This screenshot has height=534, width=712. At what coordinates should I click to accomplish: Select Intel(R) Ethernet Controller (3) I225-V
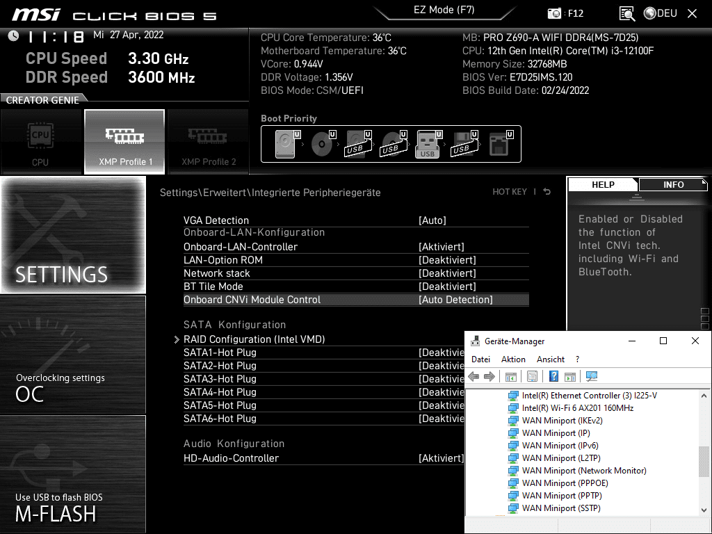pos(590,396)
